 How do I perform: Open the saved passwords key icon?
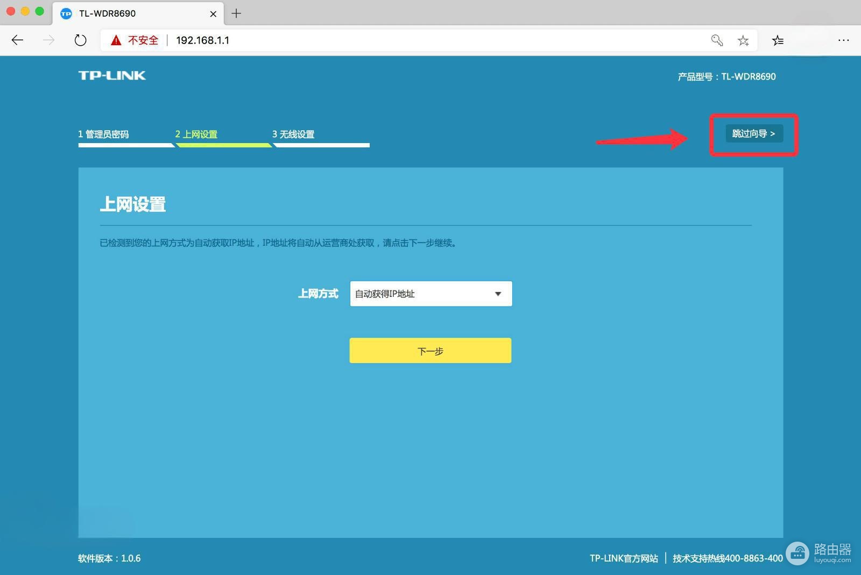[717, 40]
